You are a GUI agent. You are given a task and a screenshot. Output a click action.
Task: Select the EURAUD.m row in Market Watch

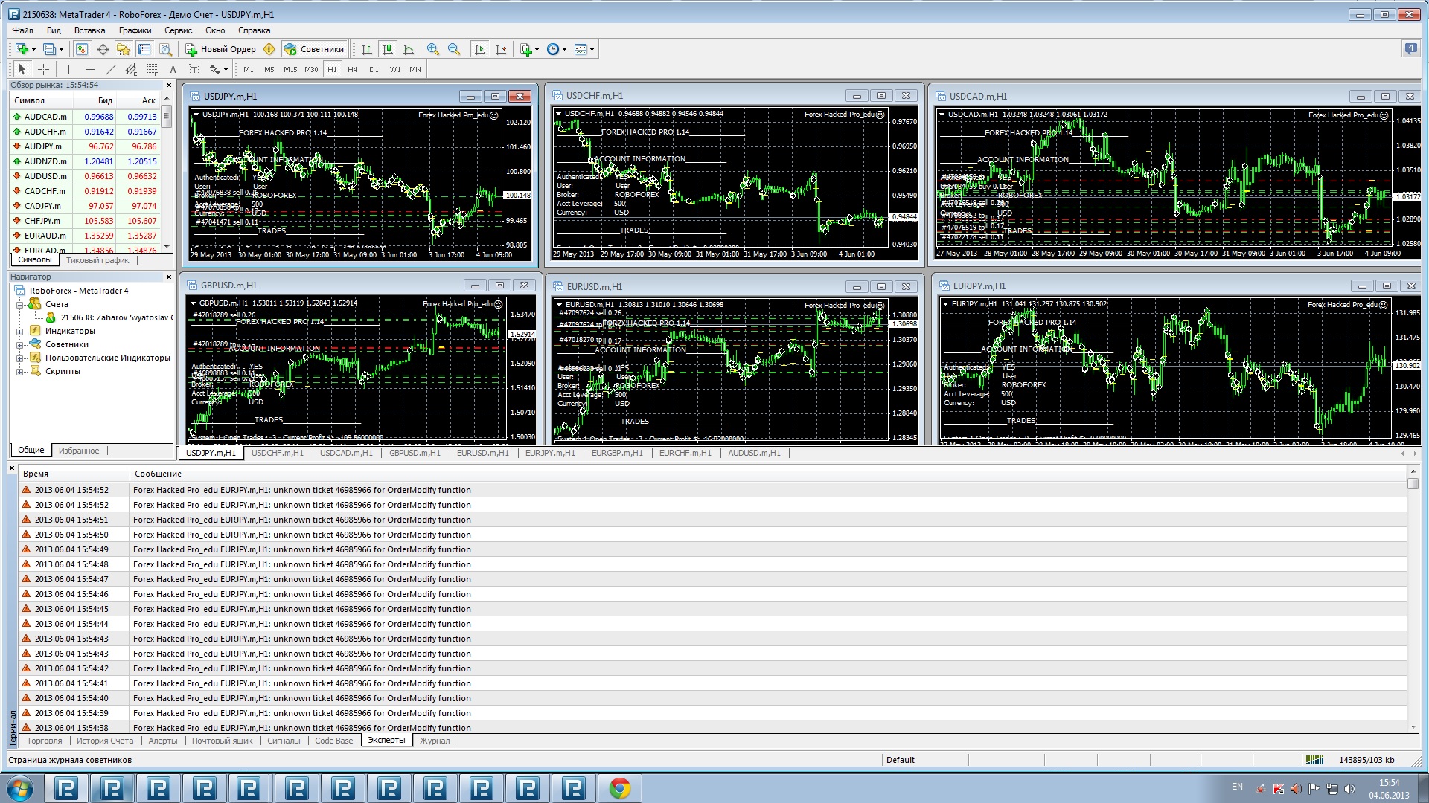tap(85, 236)
